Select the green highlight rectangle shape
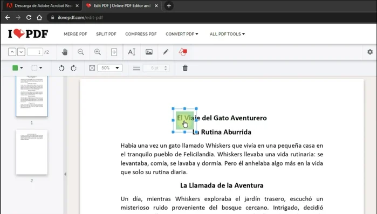The width and height of the screenshot is (377, 214). pos(184,120)
